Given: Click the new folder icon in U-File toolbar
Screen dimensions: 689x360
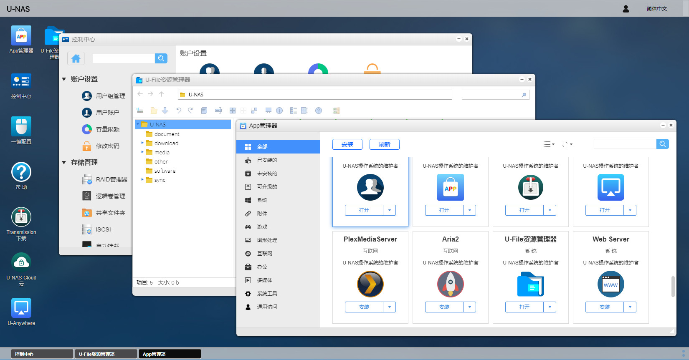Looking at the screenshot, I should pyautogui.click(x=154, y=111).
